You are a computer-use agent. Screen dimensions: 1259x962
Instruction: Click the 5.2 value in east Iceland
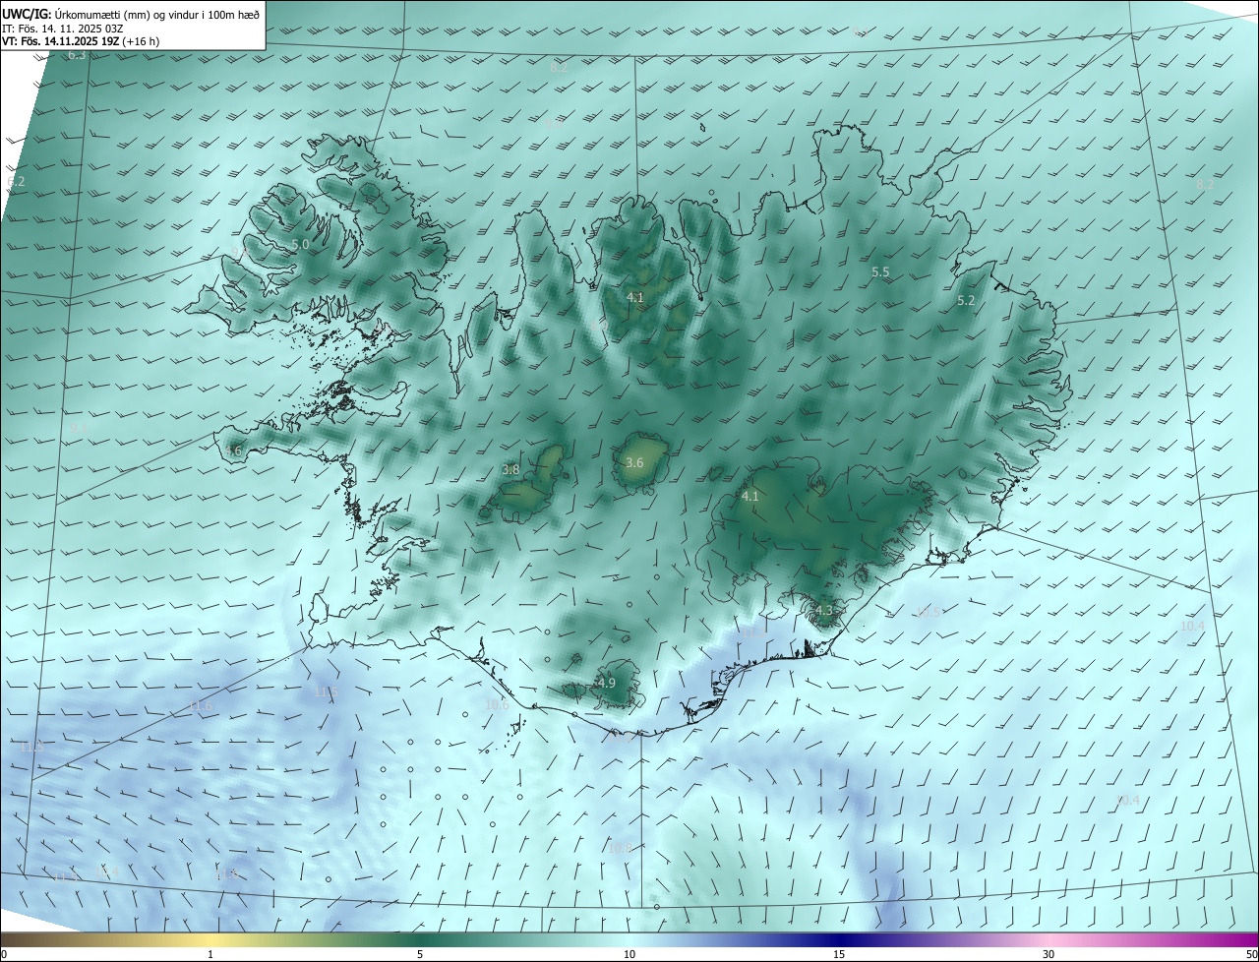[x=966, y=301]
